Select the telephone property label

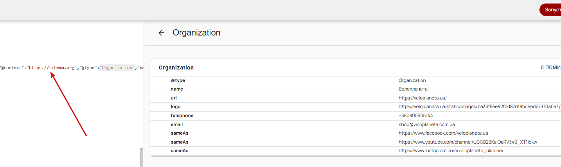[x=182, y=115]
